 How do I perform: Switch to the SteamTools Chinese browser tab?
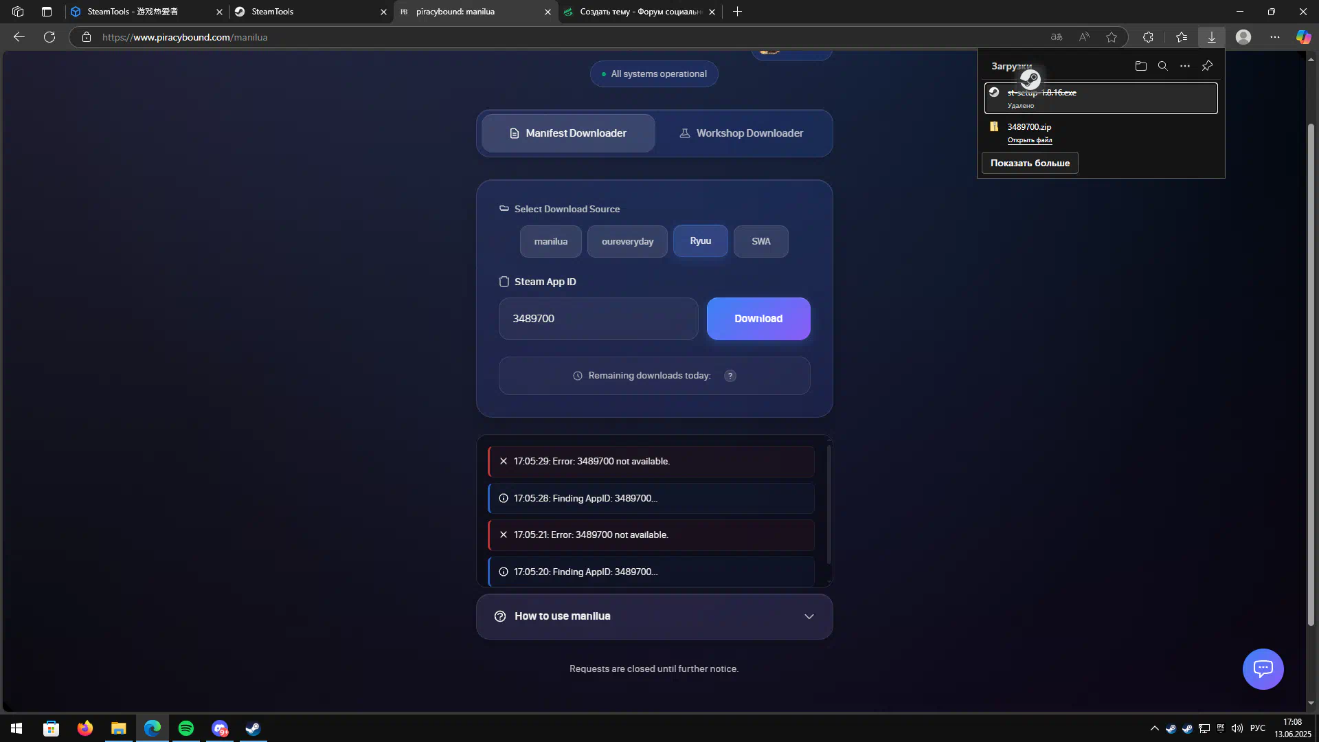click(147, 12)
